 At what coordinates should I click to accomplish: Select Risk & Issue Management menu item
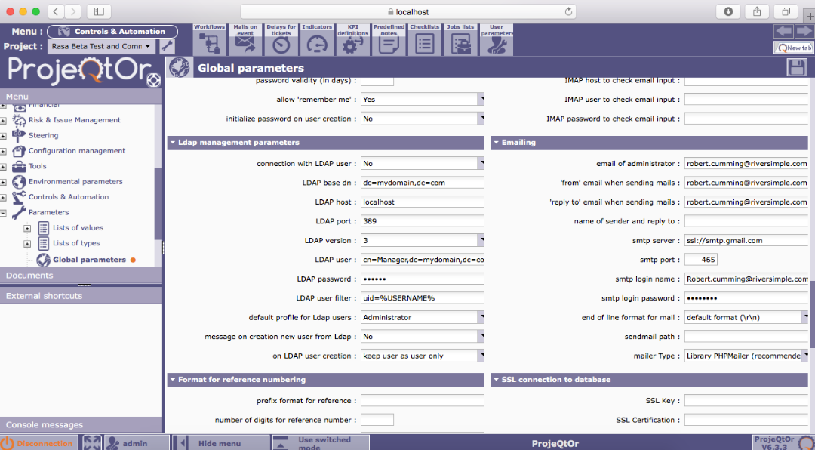click(x=74, y=120)
